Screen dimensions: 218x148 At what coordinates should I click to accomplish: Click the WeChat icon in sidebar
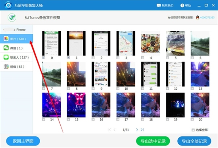(6, 48)
